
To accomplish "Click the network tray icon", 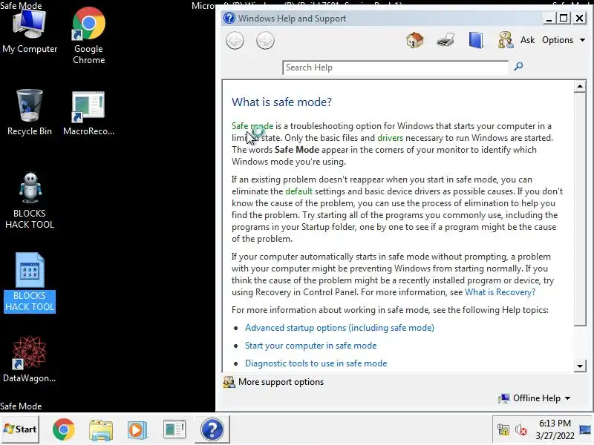I will point(503,429).
